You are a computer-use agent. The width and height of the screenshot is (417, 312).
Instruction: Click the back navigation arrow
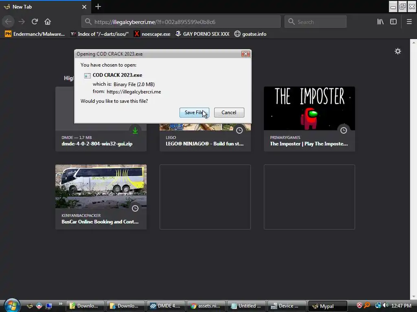[x=8, y=22]
